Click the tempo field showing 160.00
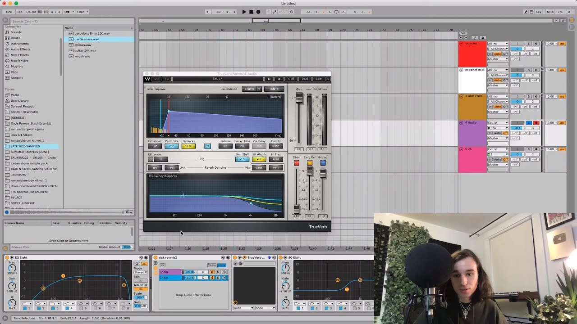This screenshot has width=577, height=324. coord(31,12)
